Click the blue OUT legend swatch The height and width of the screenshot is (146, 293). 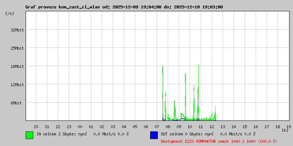154,135
